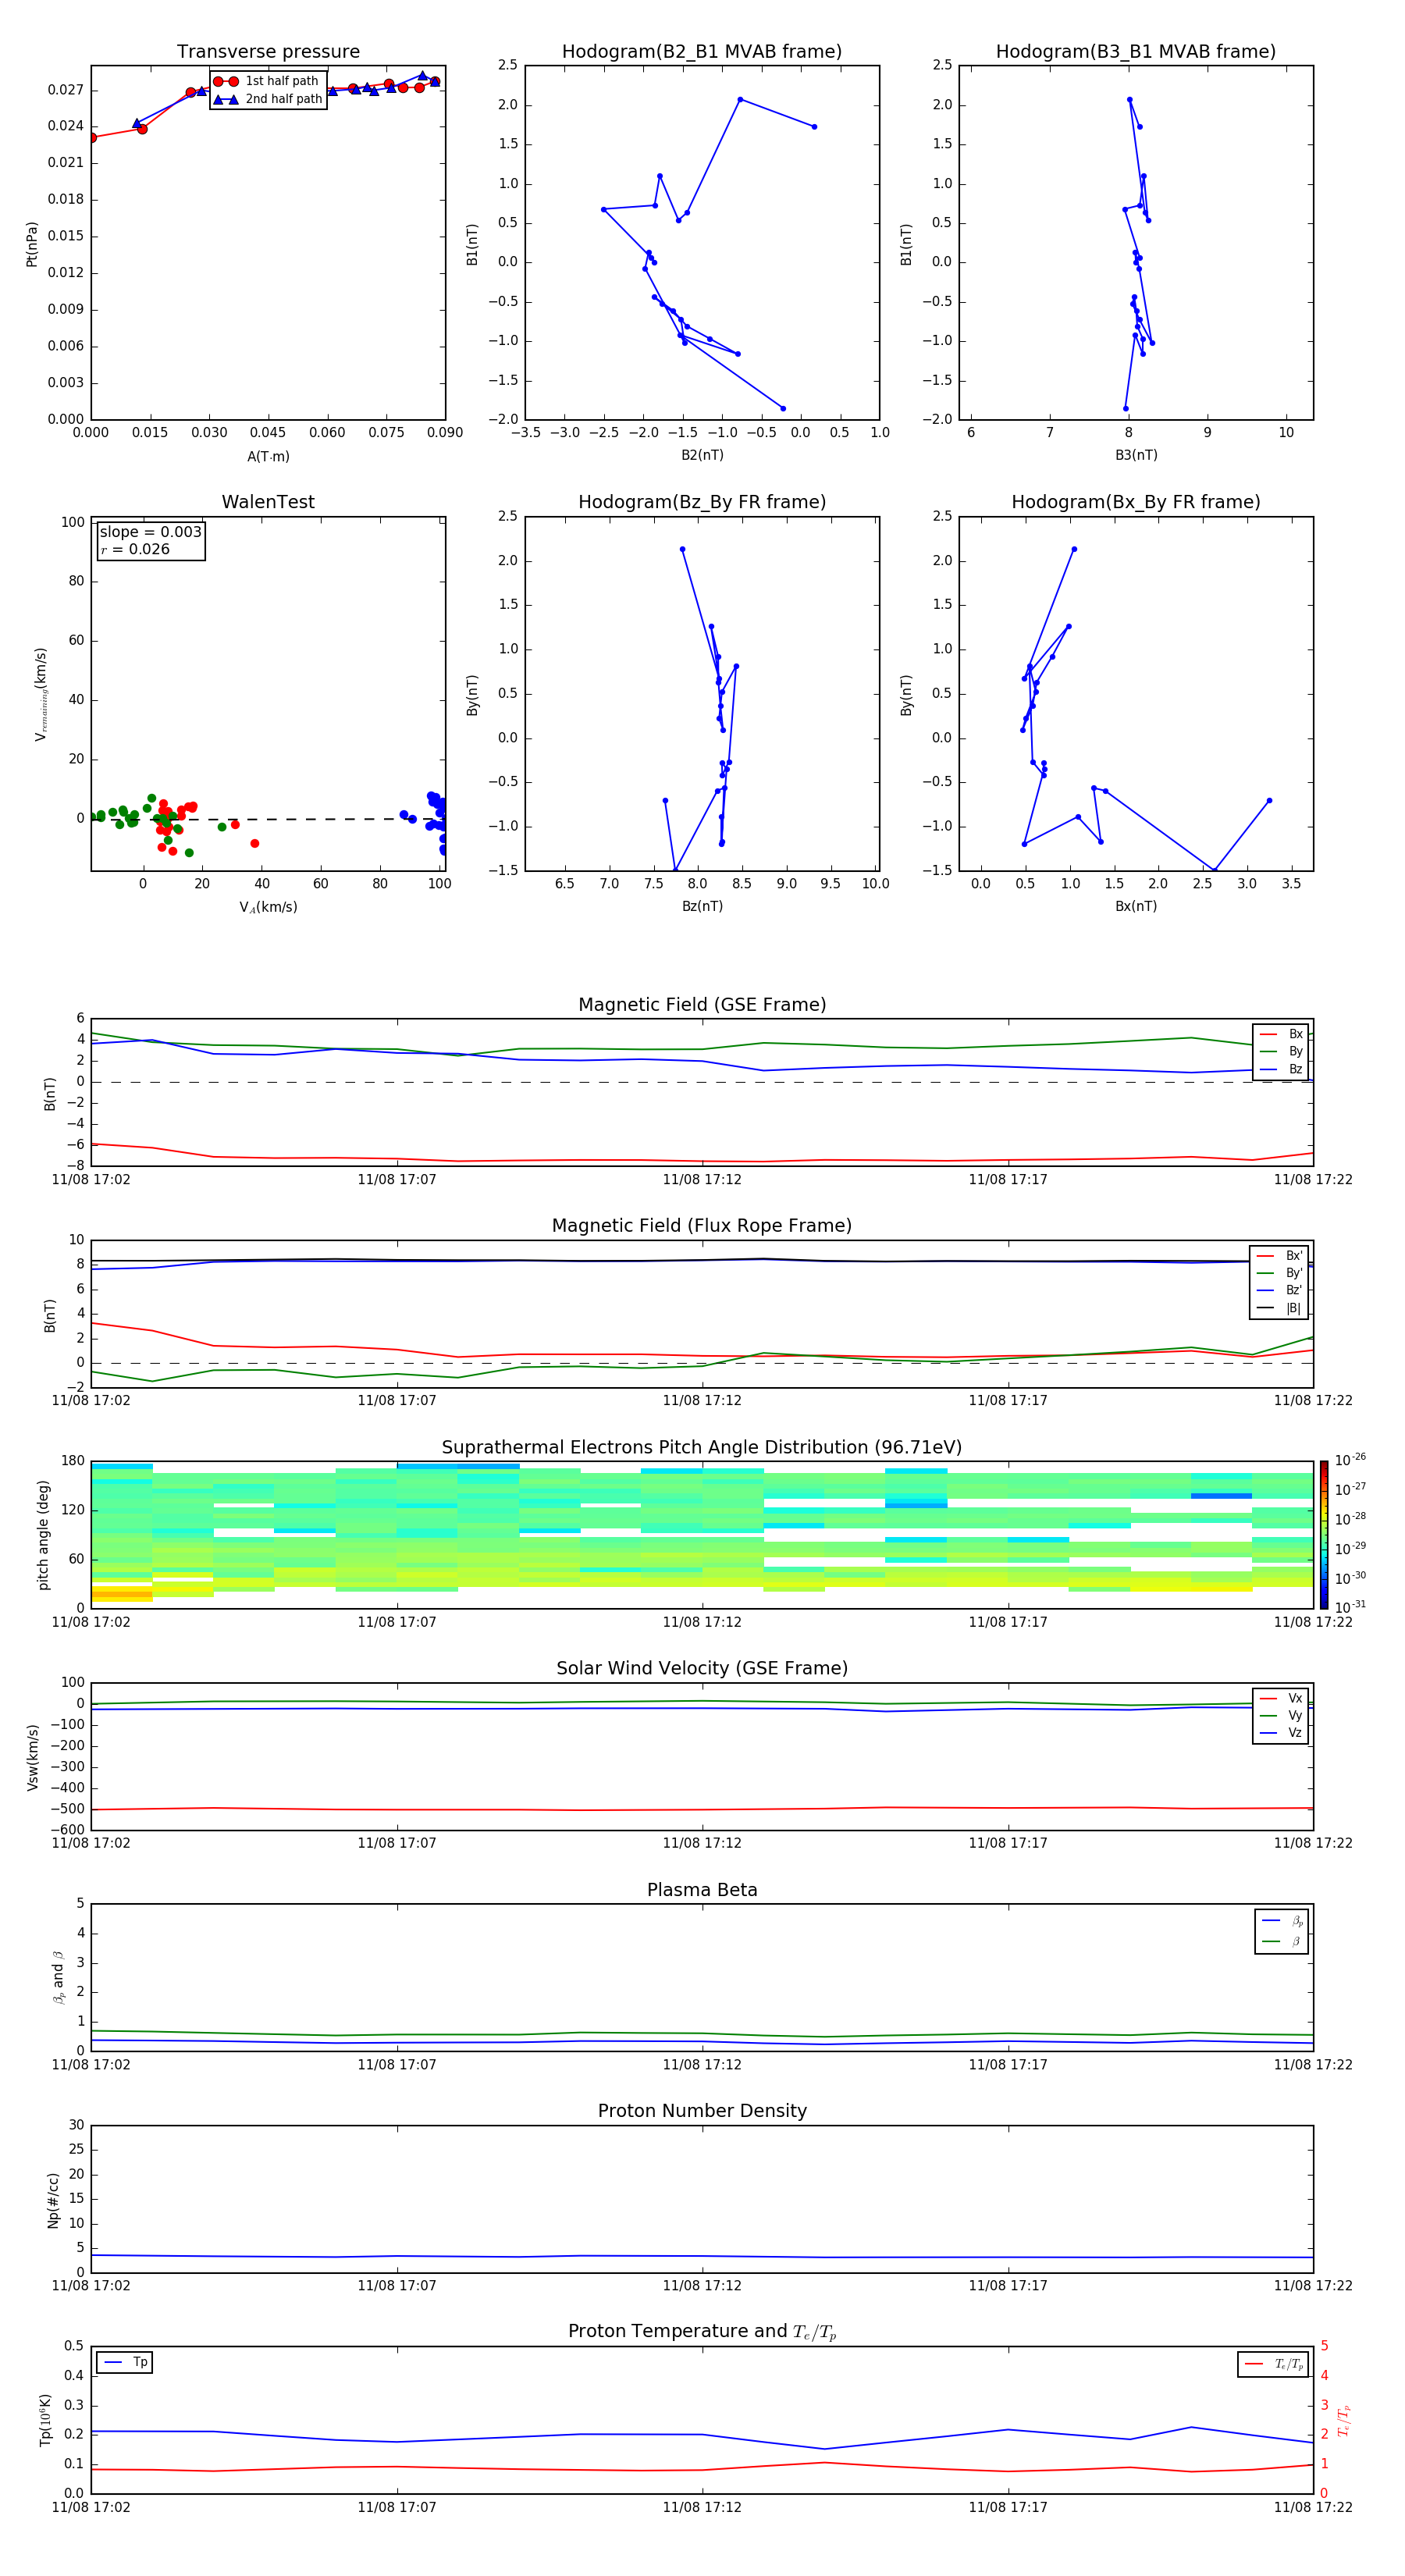
Task: Click the 'Transverse pressure' plot title
Action: (x=268, y=51)
